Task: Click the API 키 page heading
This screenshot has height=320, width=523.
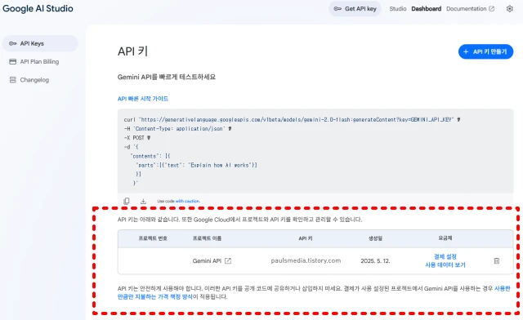Action: pyautogui.click(x=132, y=51)
